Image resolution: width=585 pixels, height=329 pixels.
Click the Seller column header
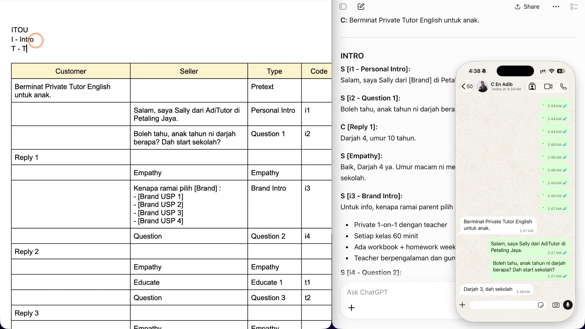[x=189, y=71]
